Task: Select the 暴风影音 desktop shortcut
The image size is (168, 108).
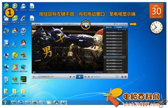Action: coord(6,44)
